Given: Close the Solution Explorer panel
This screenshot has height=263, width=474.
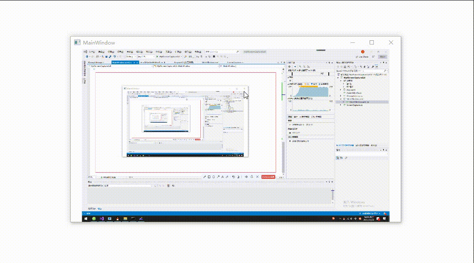Looking at the screenshot, I should pos(386,63).
